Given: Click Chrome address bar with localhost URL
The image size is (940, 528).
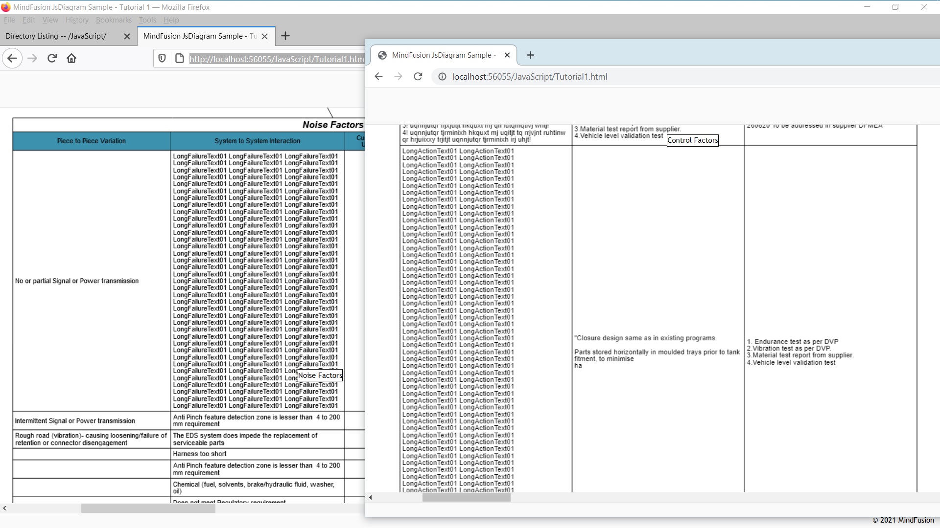Looking at the screenshot, I should coord(529,77).
